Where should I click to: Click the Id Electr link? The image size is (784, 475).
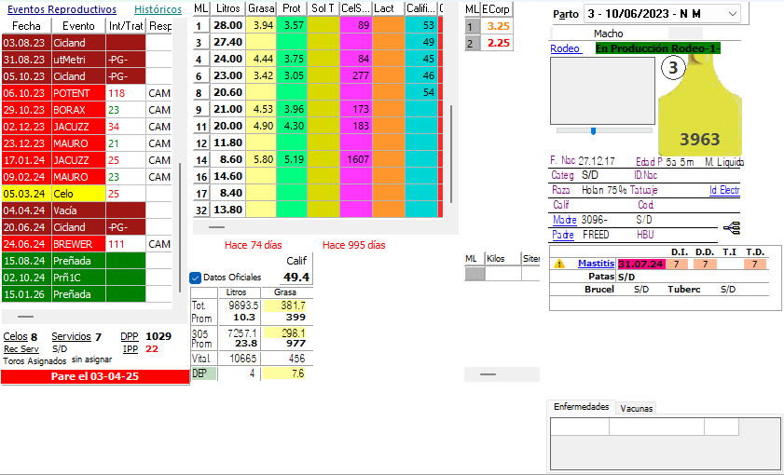click(x=723, y=190)
